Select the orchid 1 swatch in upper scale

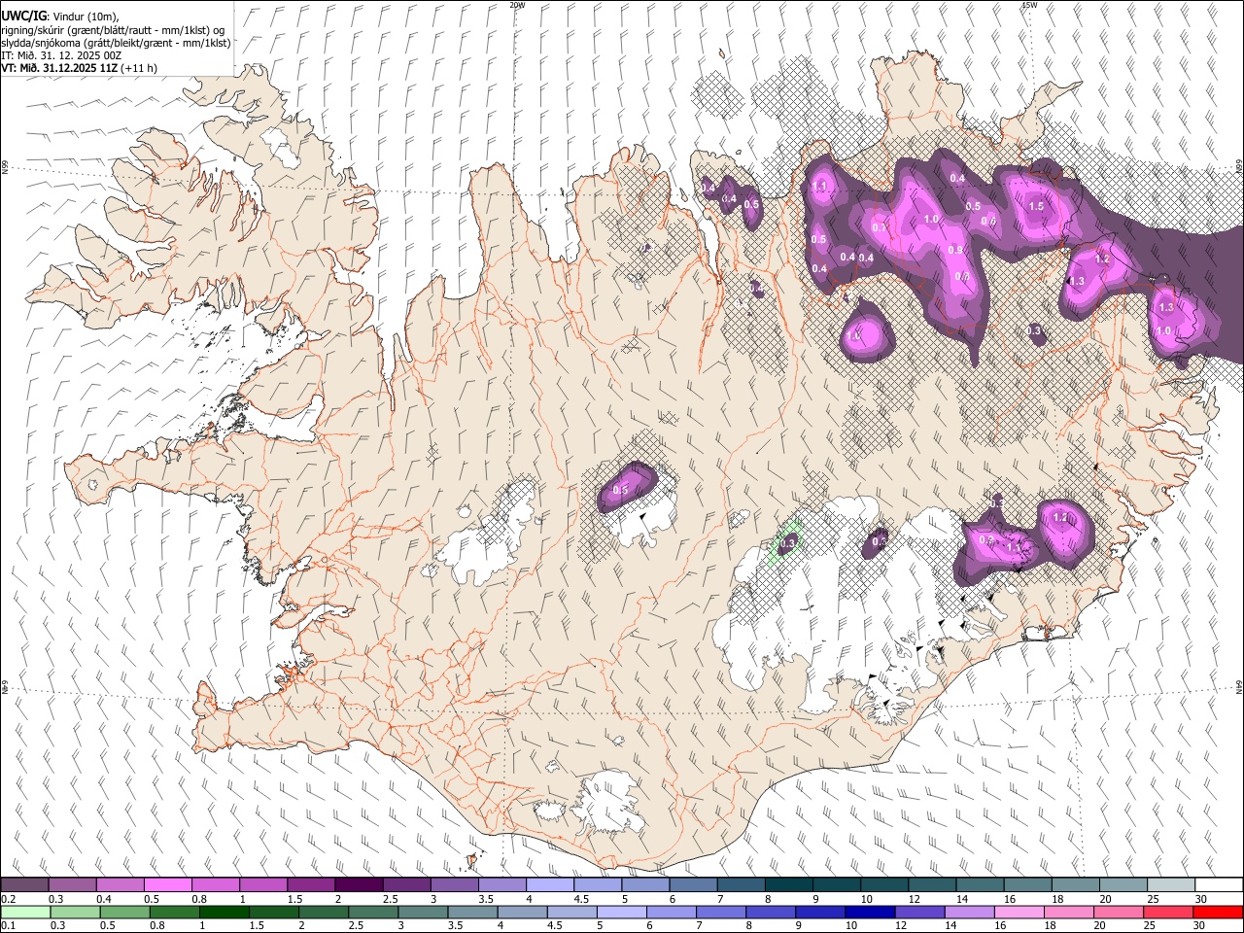[x=263, y=884]
